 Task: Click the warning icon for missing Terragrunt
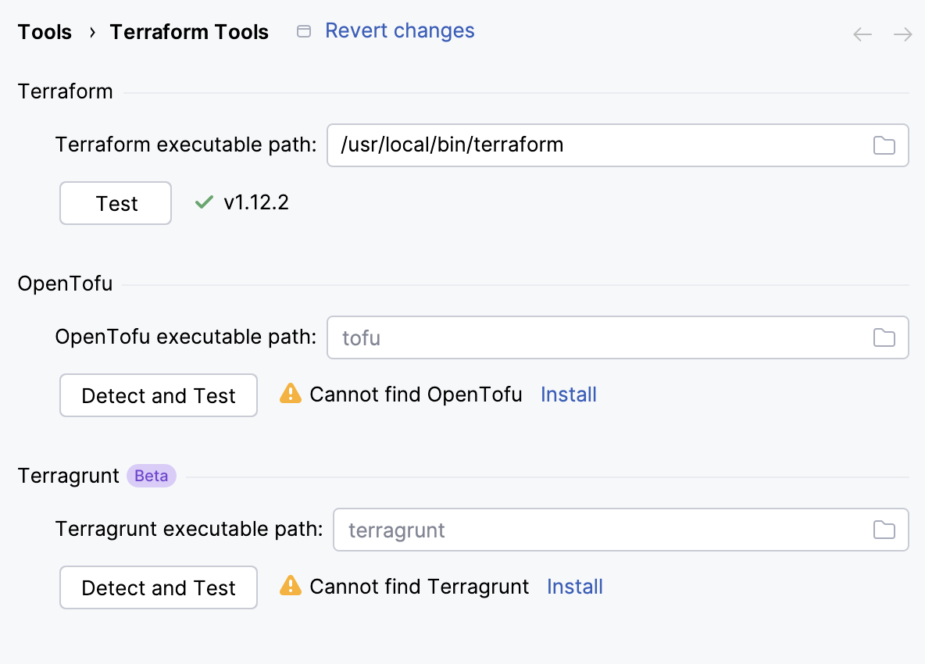coord(290,587)
